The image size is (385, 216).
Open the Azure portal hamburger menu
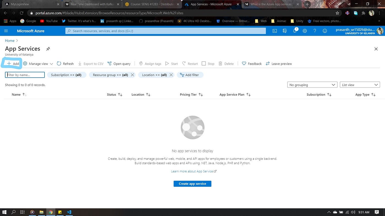pos(6,31)
